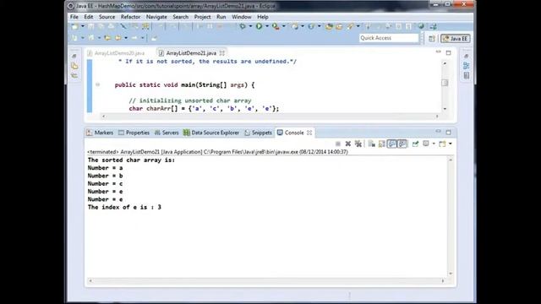Screen dimensions: 541x304
Task: Click console line 'The index of e is : 3'
Action: (x=124, y=207)
